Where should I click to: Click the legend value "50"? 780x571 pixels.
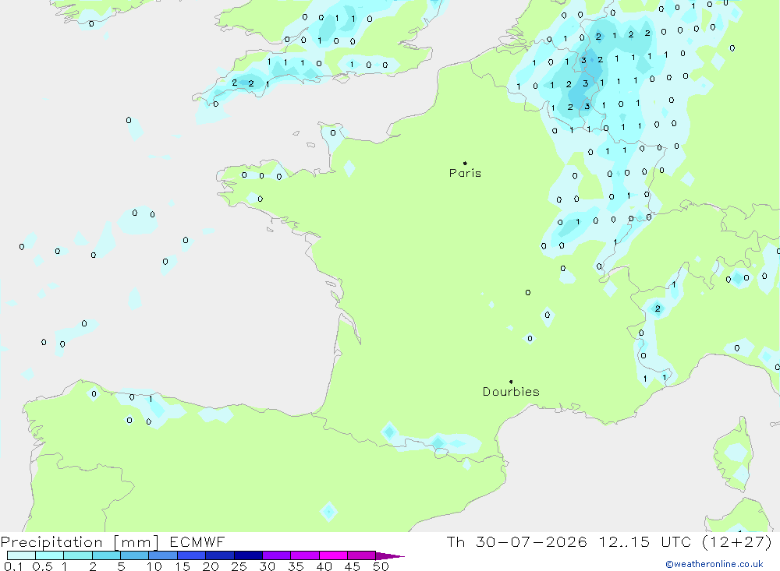(x=381, y=566)
